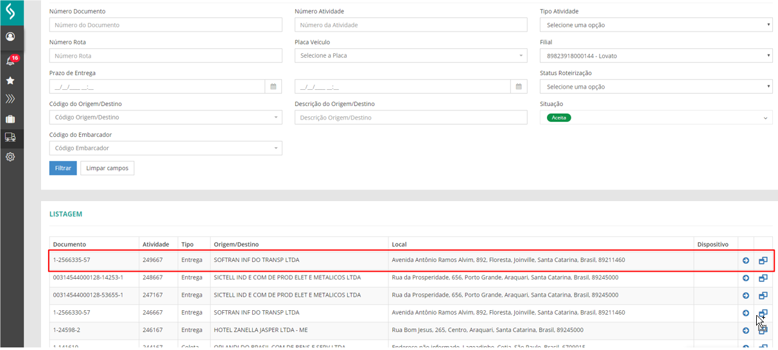
Task: Open settings gear icon in sidebar
Action: coord(10,157)
